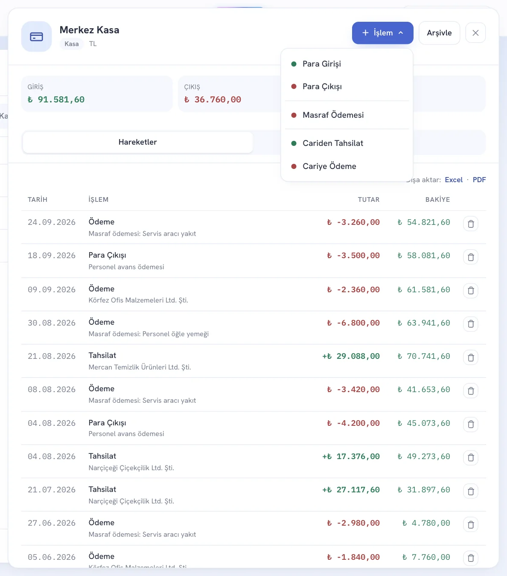Click the amount 29.088,00

pos(351,356)
